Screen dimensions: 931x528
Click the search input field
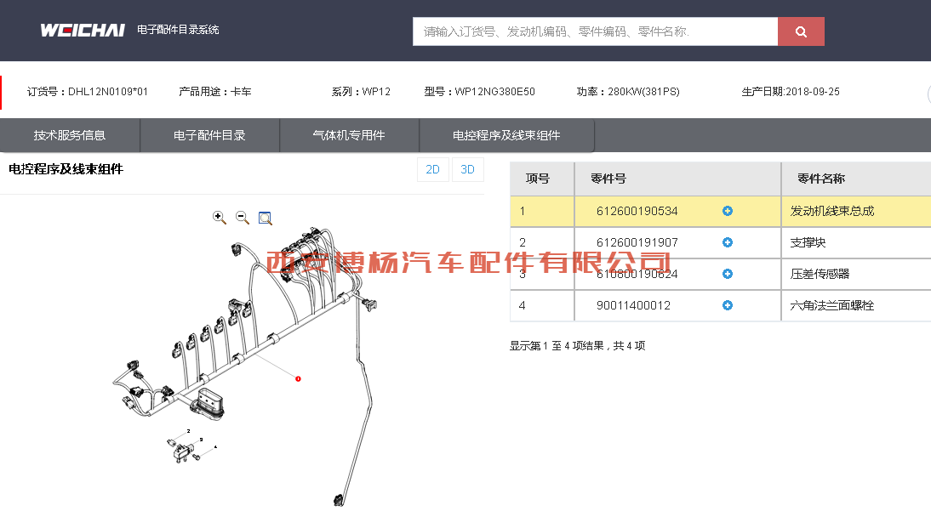(595, 31)
